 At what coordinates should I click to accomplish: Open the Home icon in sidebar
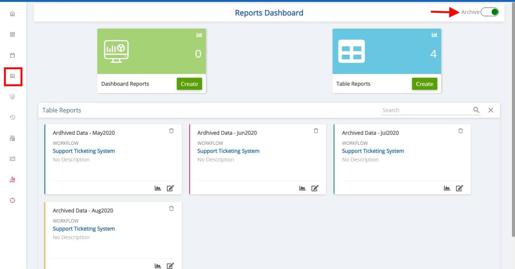tap(12, 14)
